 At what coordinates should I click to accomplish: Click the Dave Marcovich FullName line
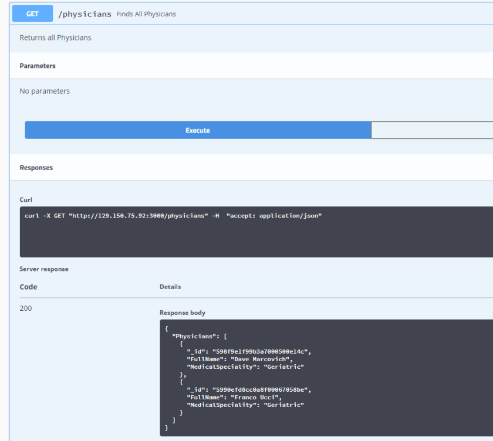pos(239,359)
